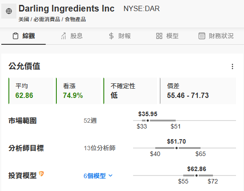Image resolution: width=244 pixels, height=191 pixels.
Task: Open the three-dot menu in 公允價值 panel
Action: coord(232,66)
